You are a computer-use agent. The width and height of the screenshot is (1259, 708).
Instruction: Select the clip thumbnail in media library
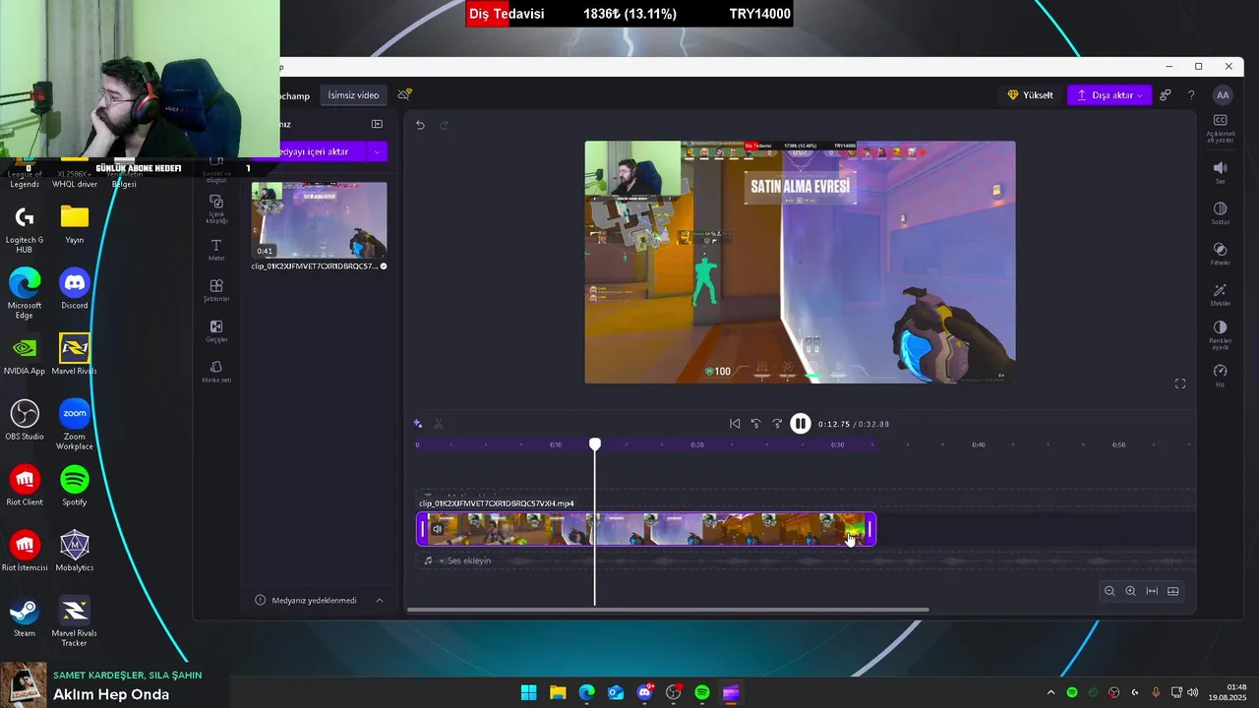coord(319,220)
